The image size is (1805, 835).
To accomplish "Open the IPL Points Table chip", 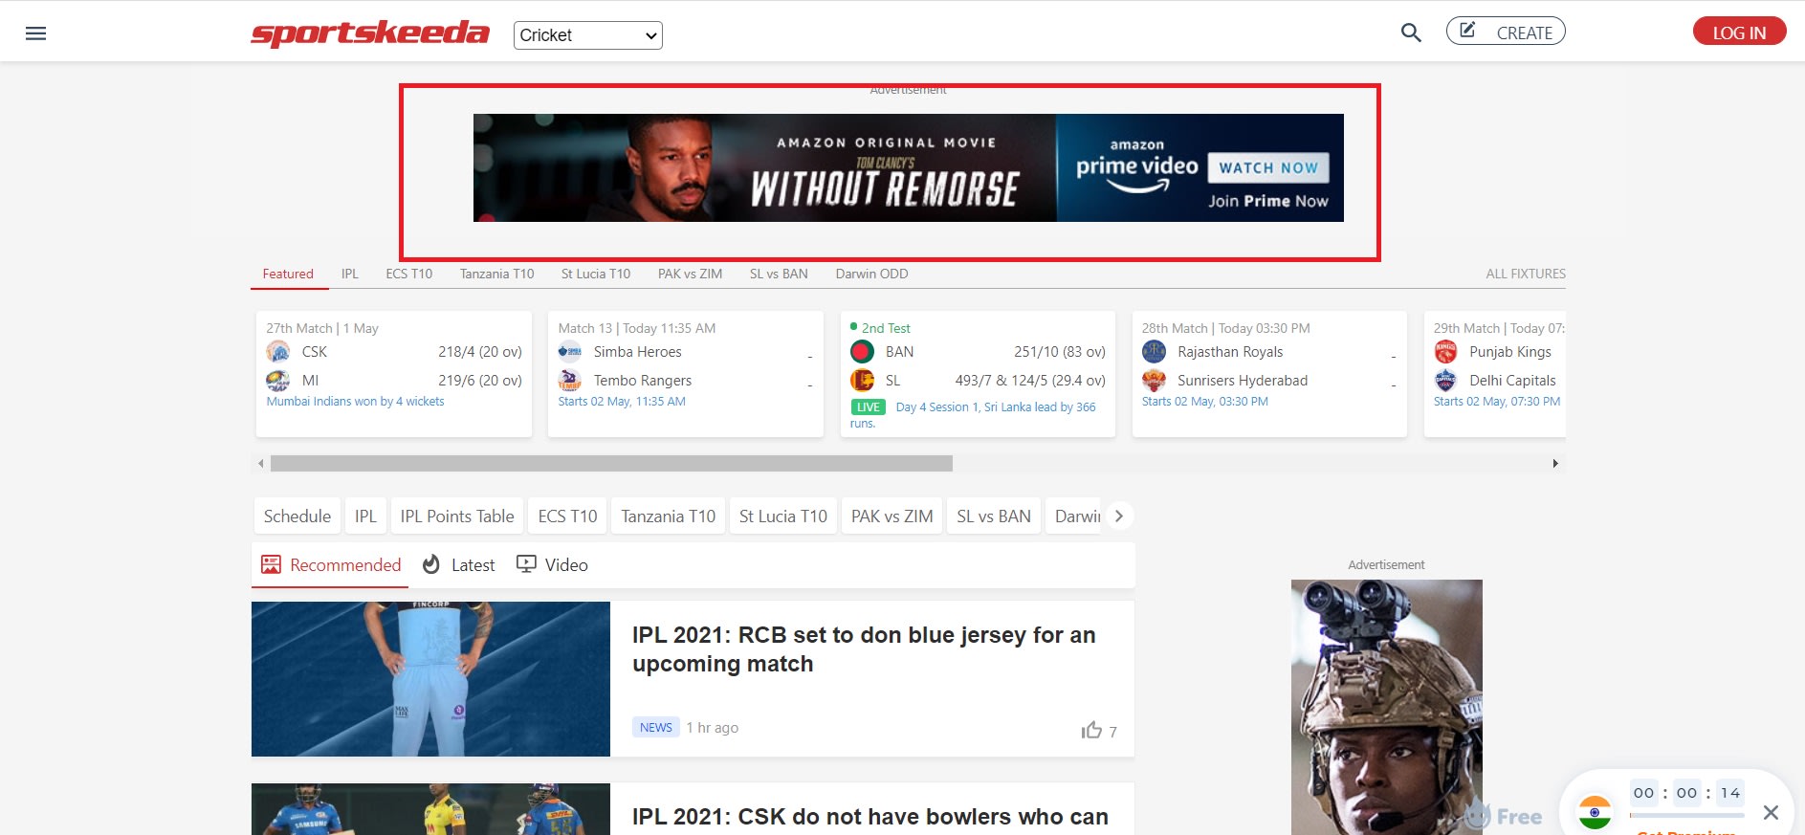I will point(457,516).
